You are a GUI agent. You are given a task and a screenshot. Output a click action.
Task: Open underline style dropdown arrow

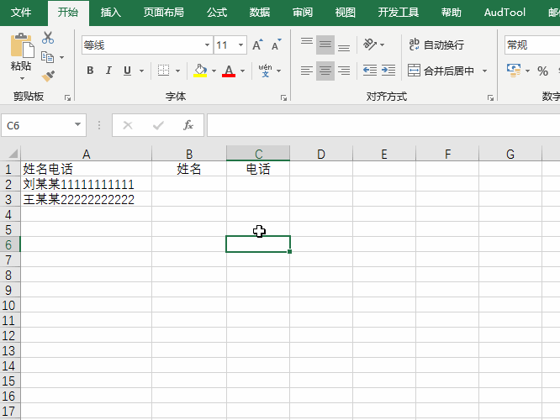pos(141,71)
